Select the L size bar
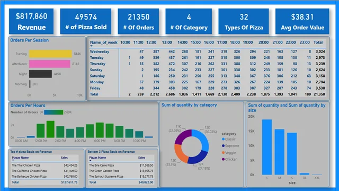The height and width of the screenshot is (191, 339). (x=267, y=147)
